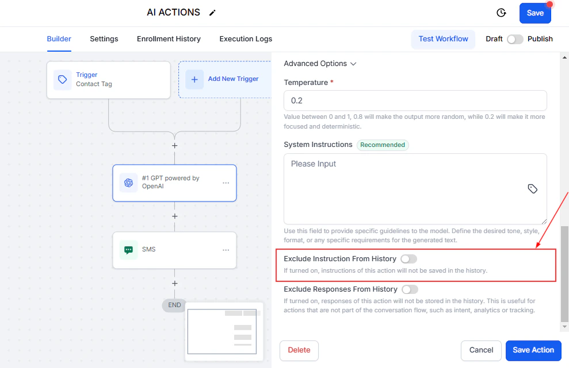Click the pencil icon to rename AI ACTIONS
The image size is (569, 368).
(x=212, y=12)
